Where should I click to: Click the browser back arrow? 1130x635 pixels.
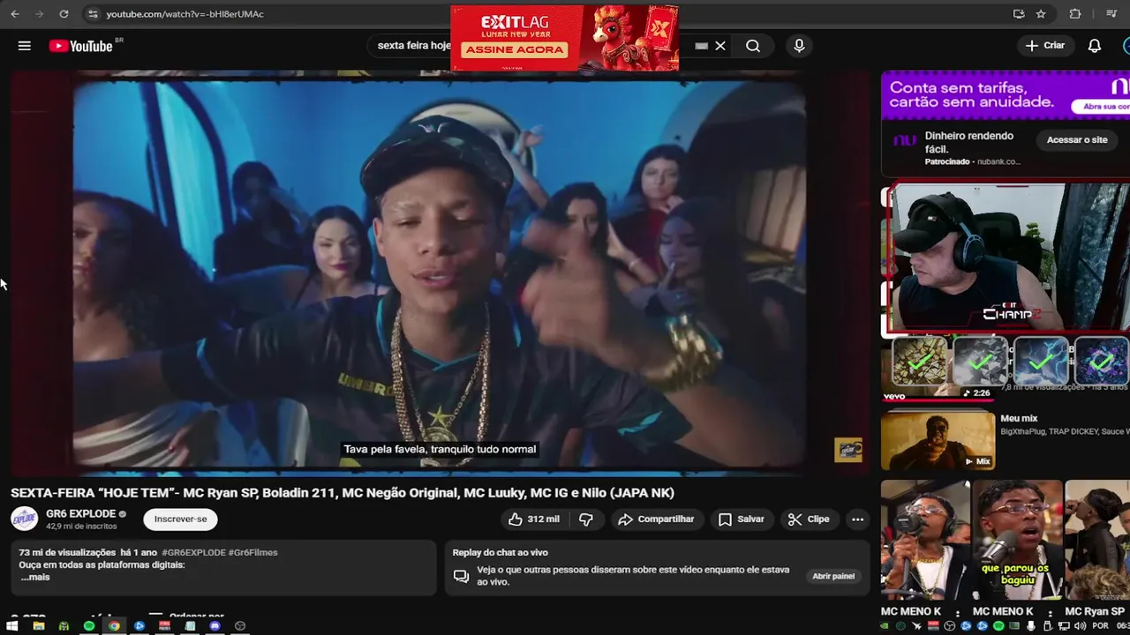point(15,14)
